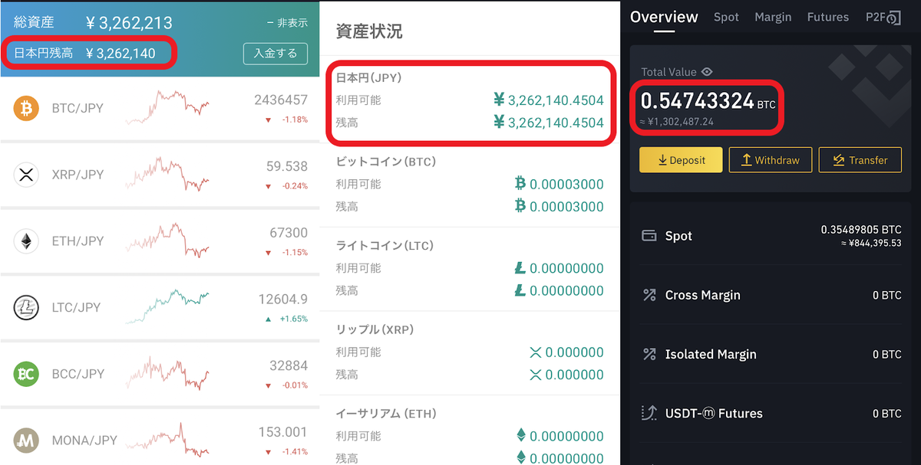921x465 pixels.
Task: Tap the Ethereum coin icon
Action: [26, 241]
